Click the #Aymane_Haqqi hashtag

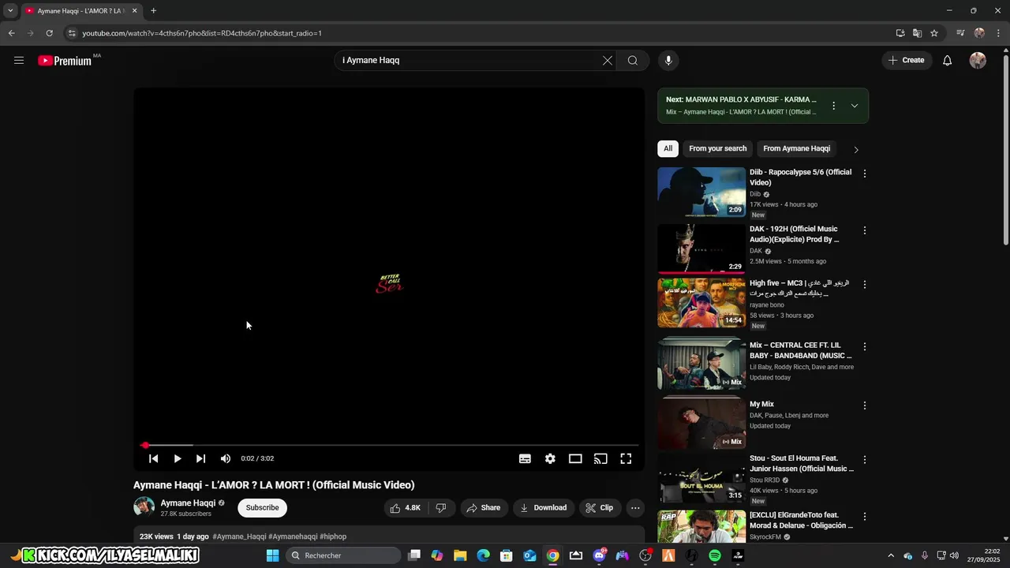(x=239, y=536)
